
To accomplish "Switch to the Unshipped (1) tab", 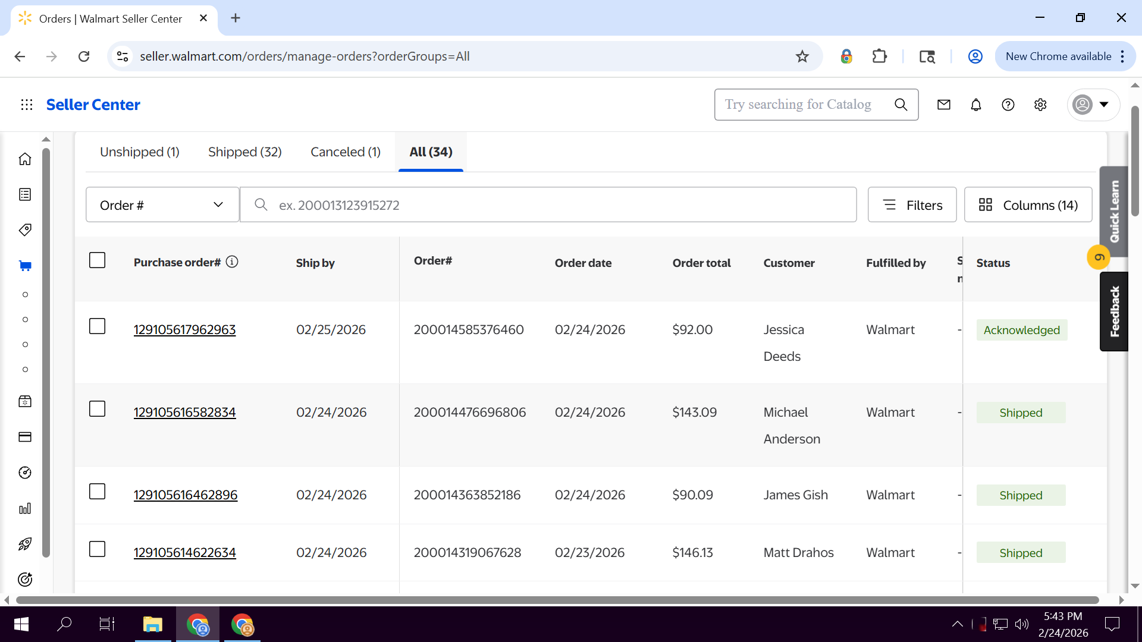I will pyautogui.click(x=140, y=152).
